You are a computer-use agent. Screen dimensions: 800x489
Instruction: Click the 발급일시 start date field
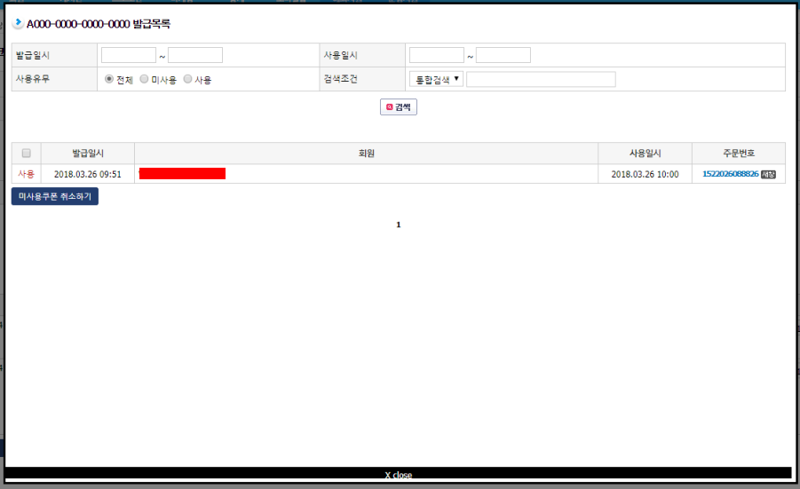click(x=129, y=56)
